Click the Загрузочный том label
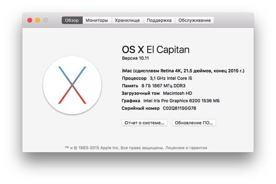Image resolution: width=276 pixels, height=184 pixels. [141, 93]
